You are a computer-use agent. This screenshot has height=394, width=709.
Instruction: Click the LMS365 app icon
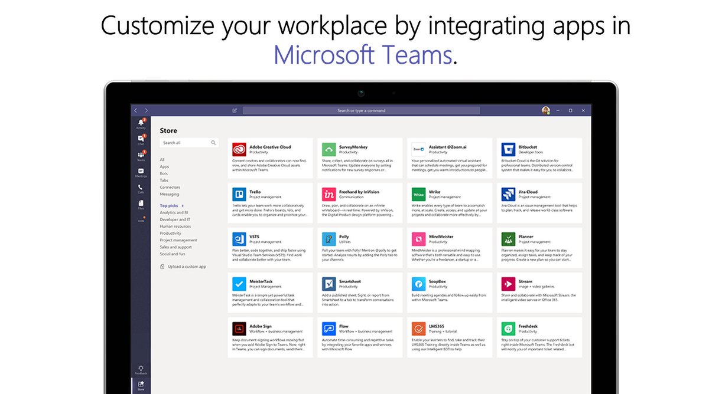418,329
